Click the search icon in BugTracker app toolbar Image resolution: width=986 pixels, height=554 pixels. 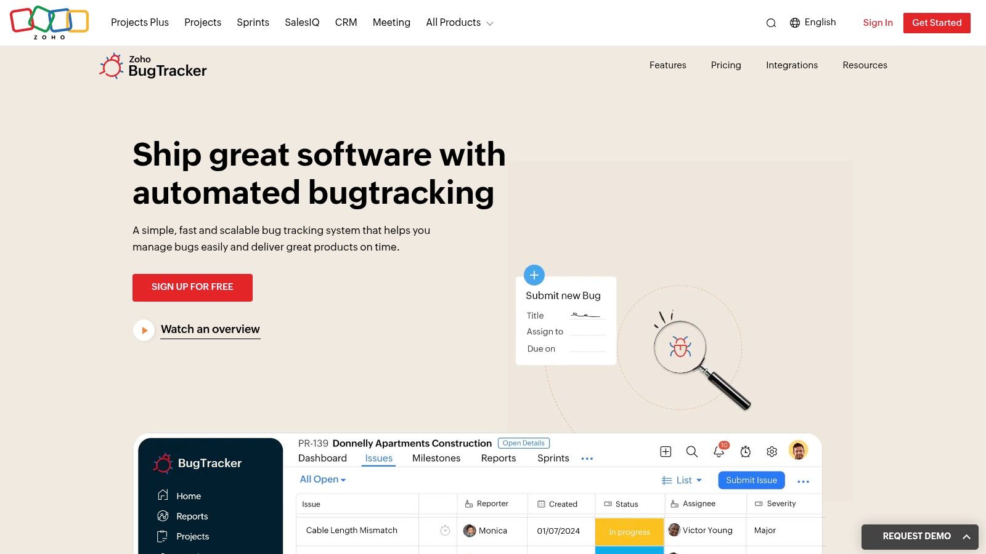tap(692, 452)
